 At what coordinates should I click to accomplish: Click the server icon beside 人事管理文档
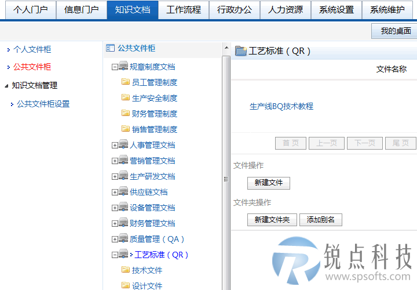point(123,144)
